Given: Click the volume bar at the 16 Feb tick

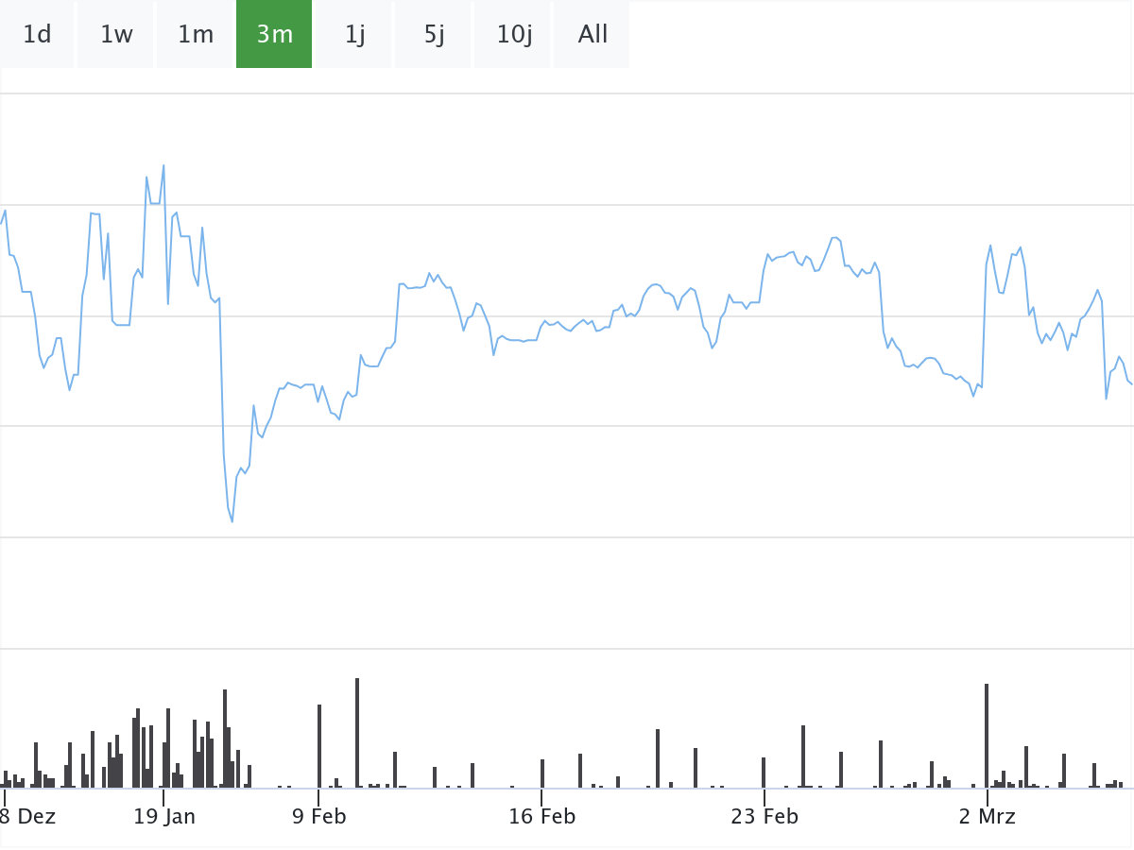Looking at the screenshot, I should 542,773.
